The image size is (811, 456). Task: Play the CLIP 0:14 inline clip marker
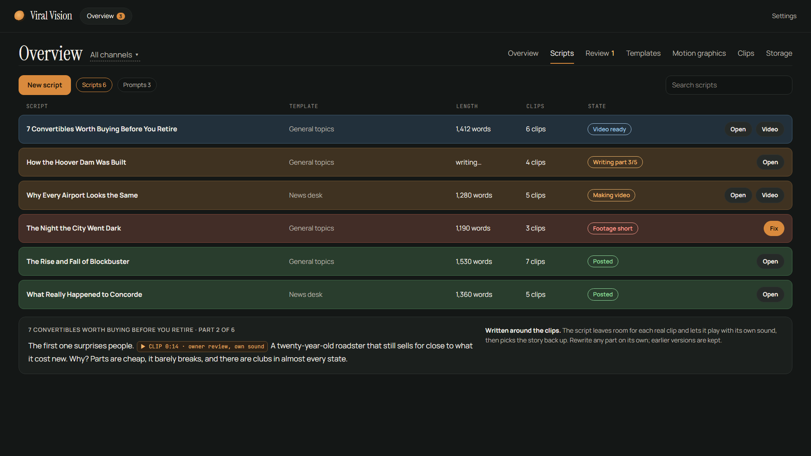(202, 346)
